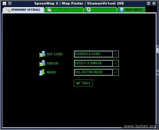Viewport: 159px width, 130px height.
Task: Switch to the Victims Discovery tab
Action: click(64, 10)
